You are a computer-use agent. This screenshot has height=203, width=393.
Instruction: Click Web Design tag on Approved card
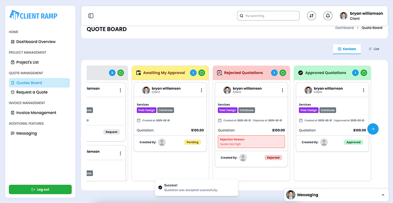point(309,110)
